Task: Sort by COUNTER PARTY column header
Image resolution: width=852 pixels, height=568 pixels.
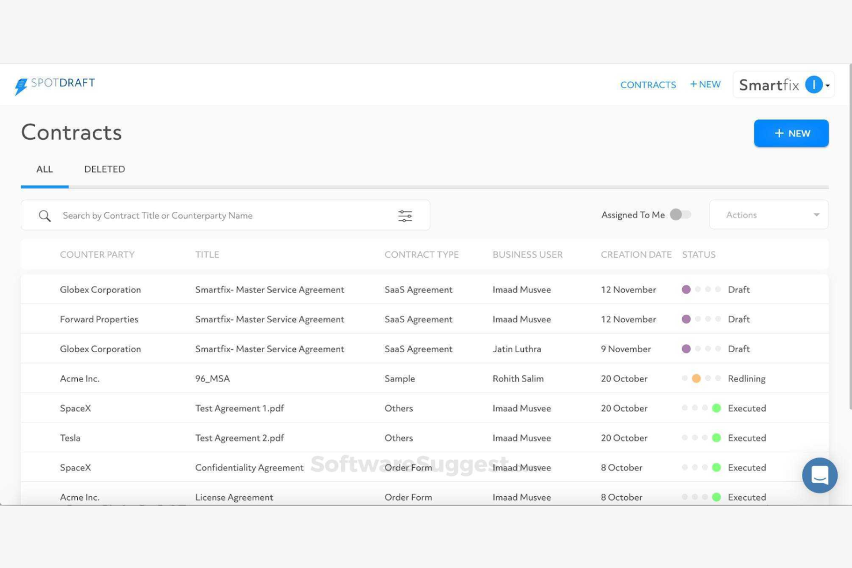Action: (97, 254)
